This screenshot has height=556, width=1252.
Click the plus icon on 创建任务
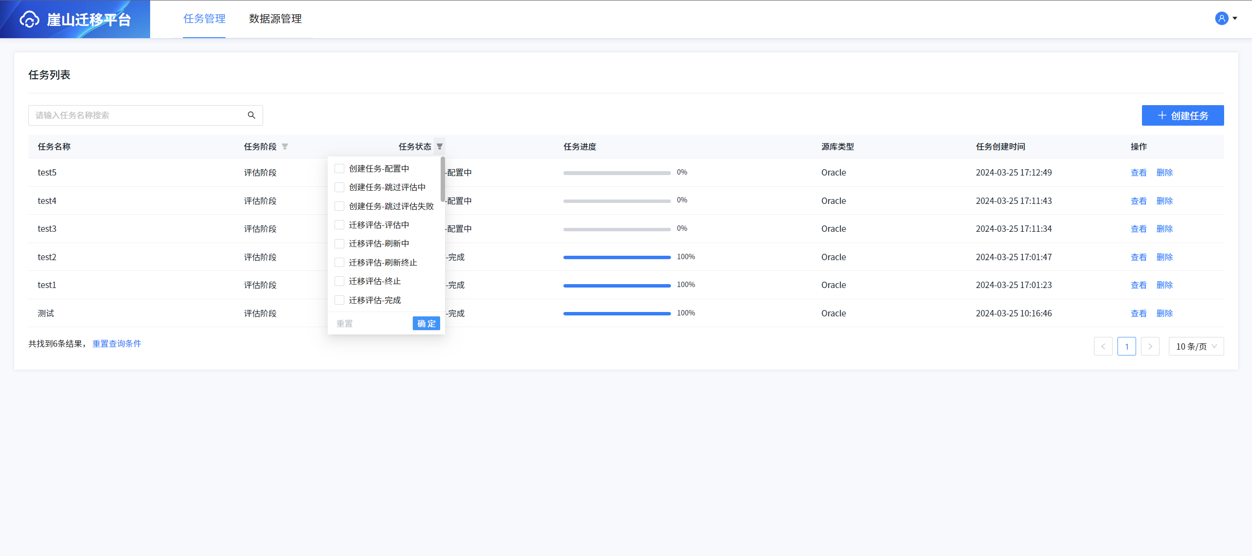coord(1162,115)
